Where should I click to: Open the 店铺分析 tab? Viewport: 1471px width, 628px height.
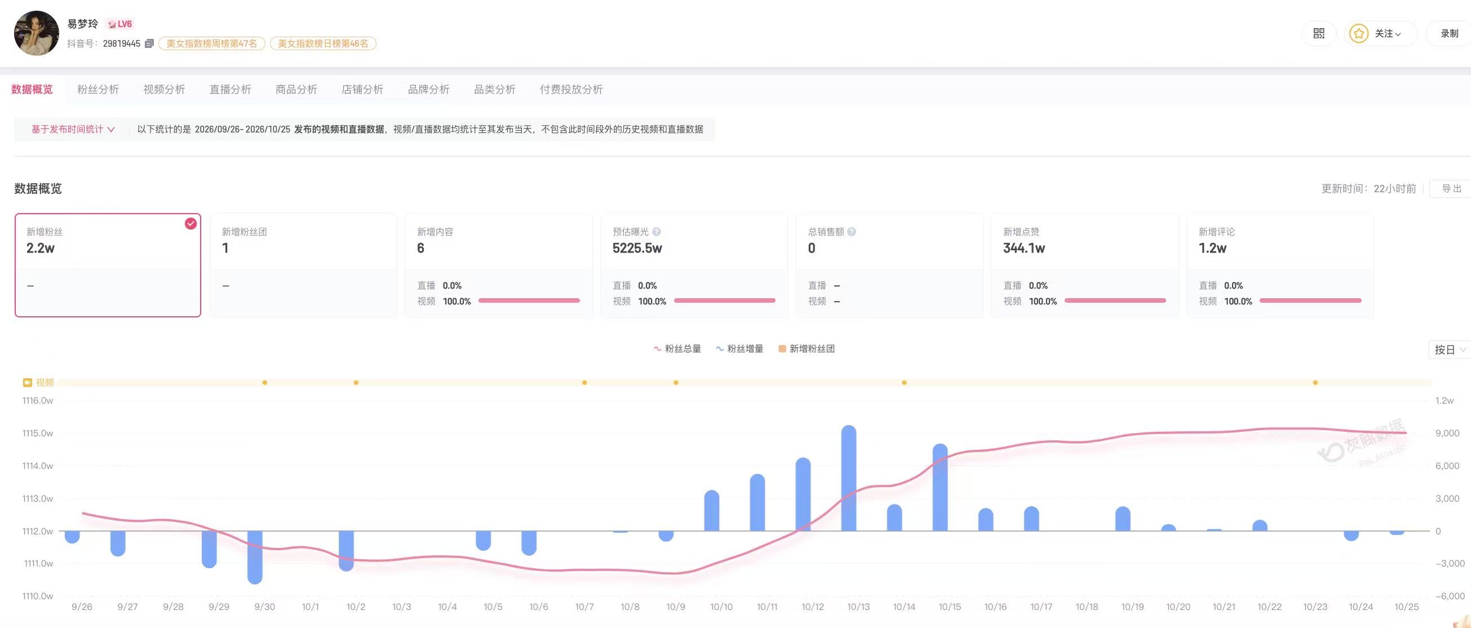362,89
